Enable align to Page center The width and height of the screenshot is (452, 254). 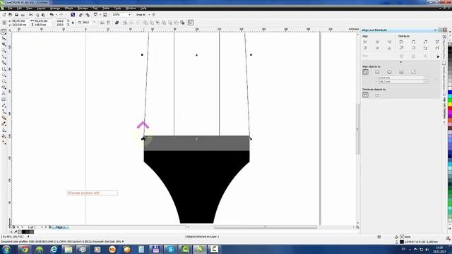(x=389, y=72)
